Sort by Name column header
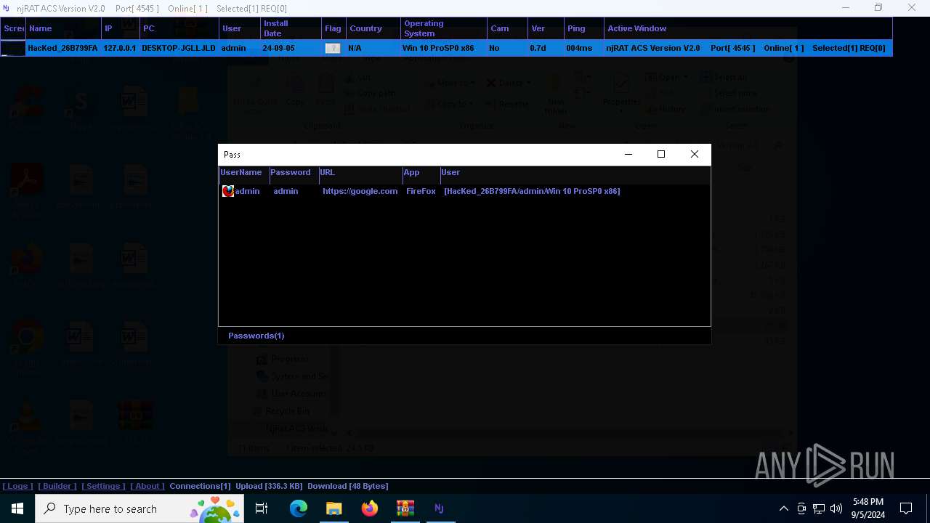Viewport: 930px width, 523px height. [63, 29]
